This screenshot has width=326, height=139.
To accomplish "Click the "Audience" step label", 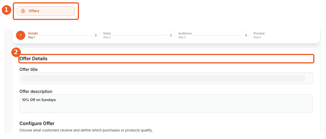I will point(185,33).
